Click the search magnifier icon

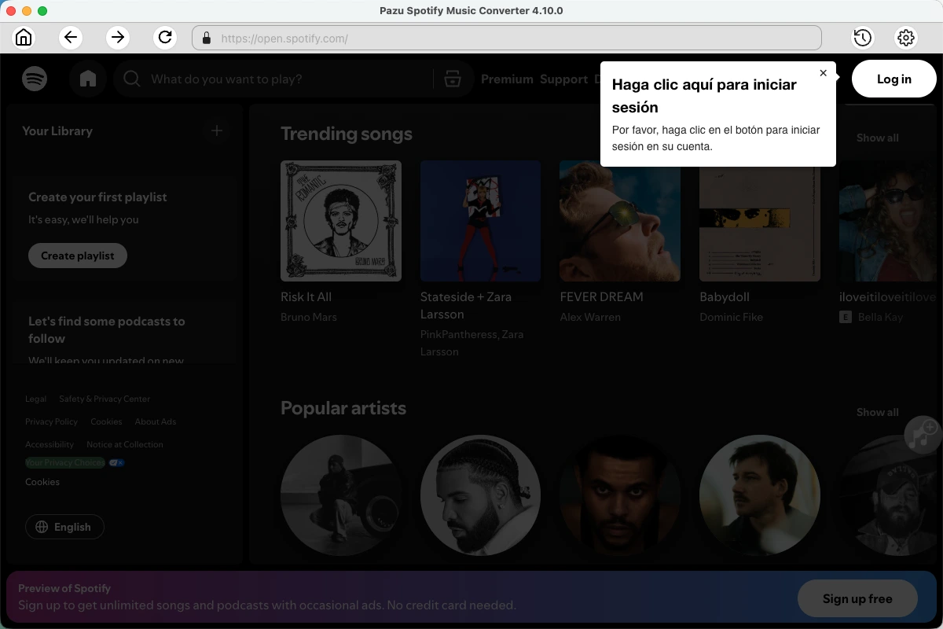pyautogui.click(x=131, y=79)
